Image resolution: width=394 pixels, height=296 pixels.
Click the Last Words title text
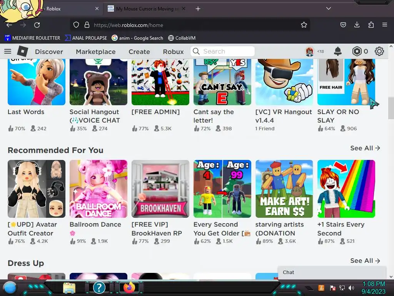[x=26, y=112]
